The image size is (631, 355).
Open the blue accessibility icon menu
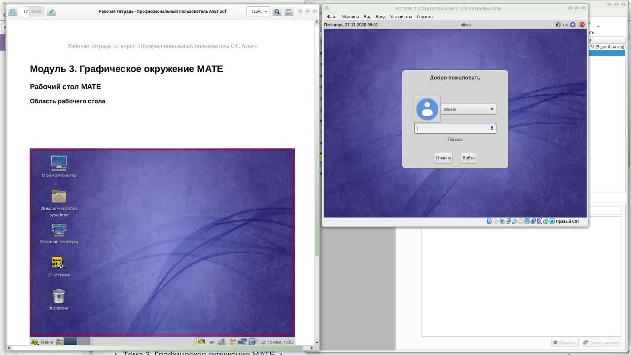(x=573, y=25)
